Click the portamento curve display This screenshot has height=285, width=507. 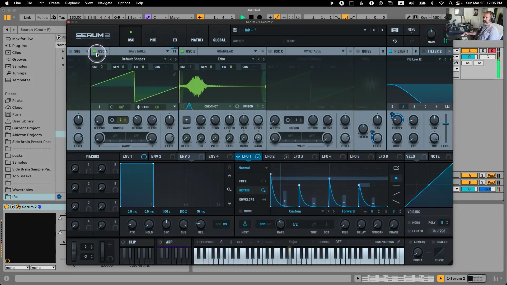pyautogui.click(x=439, y=253)
